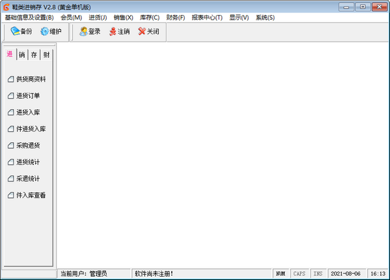The image size is (390, 280).
Task: Select the 进 sidebar tab
Action: click(x=10, y=54)
